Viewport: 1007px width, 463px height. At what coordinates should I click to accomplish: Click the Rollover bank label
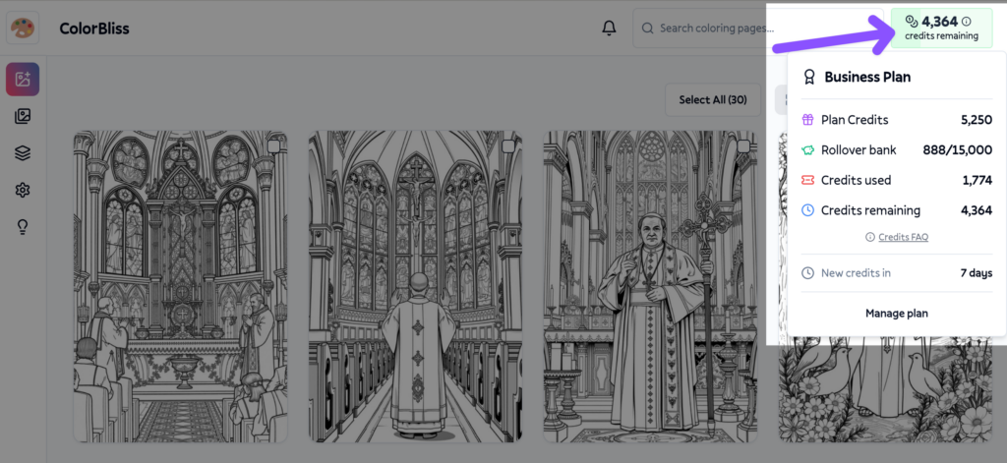click(x=859, y=149)
